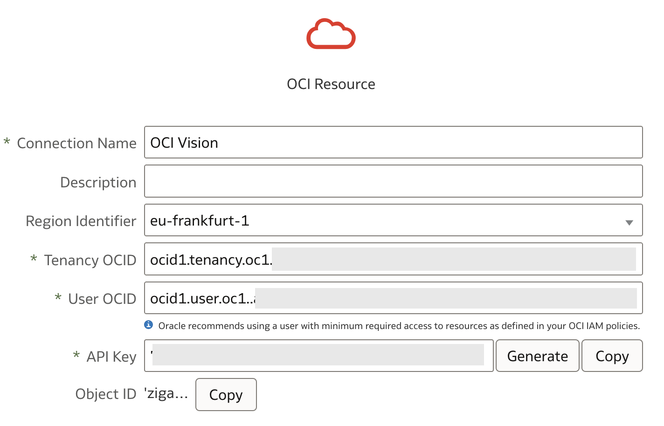This screenshot has width=664, height=426.
Task: Copy the Object ID value
Action: click(x=226, y=394)
